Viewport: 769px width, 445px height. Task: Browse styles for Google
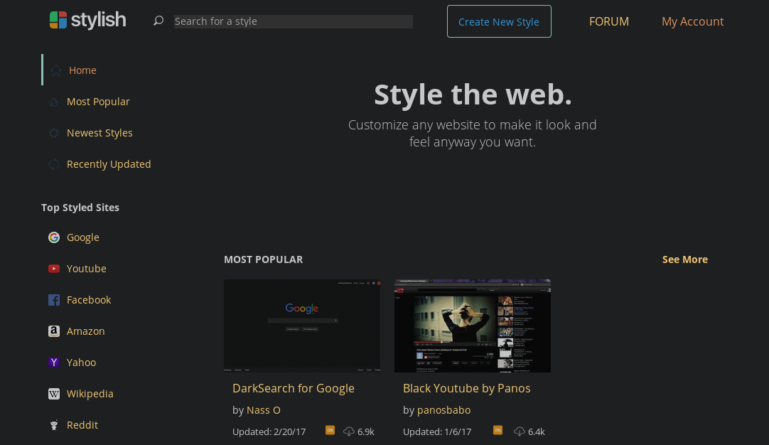83,237
